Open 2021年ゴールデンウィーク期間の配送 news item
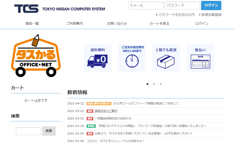The image size is (234, 145). 146,104
